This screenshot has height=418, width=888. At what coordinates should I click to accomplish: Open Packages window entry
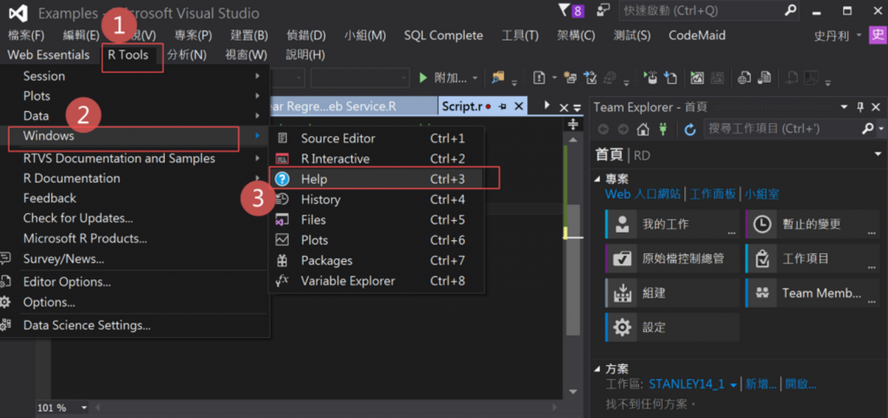point(376,260)
